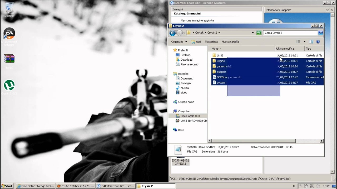Open view options dropdown arrow

coord(305,42)
